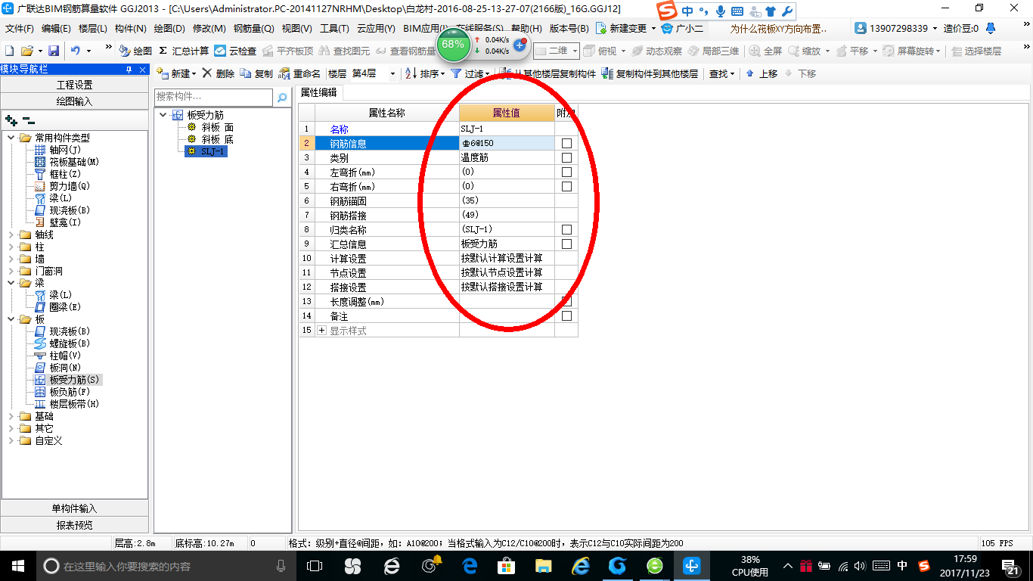This screenshot has width=1033, height=581.
Task: Click the 钢筋信息 value cell
Action: [x=507, y=143]
